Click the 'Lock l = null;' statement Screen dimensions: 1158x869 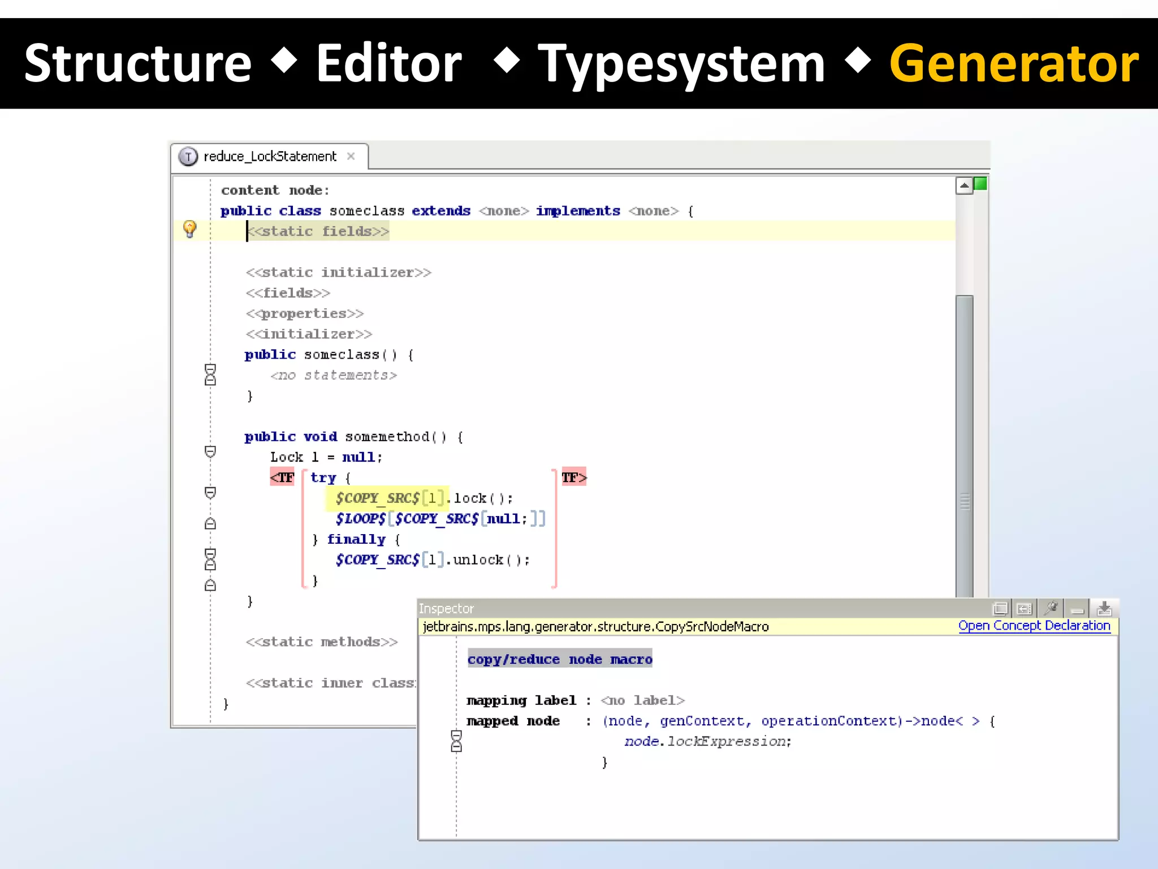pos(326,457)
